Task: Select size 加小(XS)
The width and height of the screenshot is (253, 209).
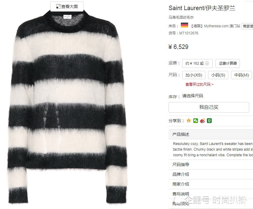Action: tap(194, 75)
